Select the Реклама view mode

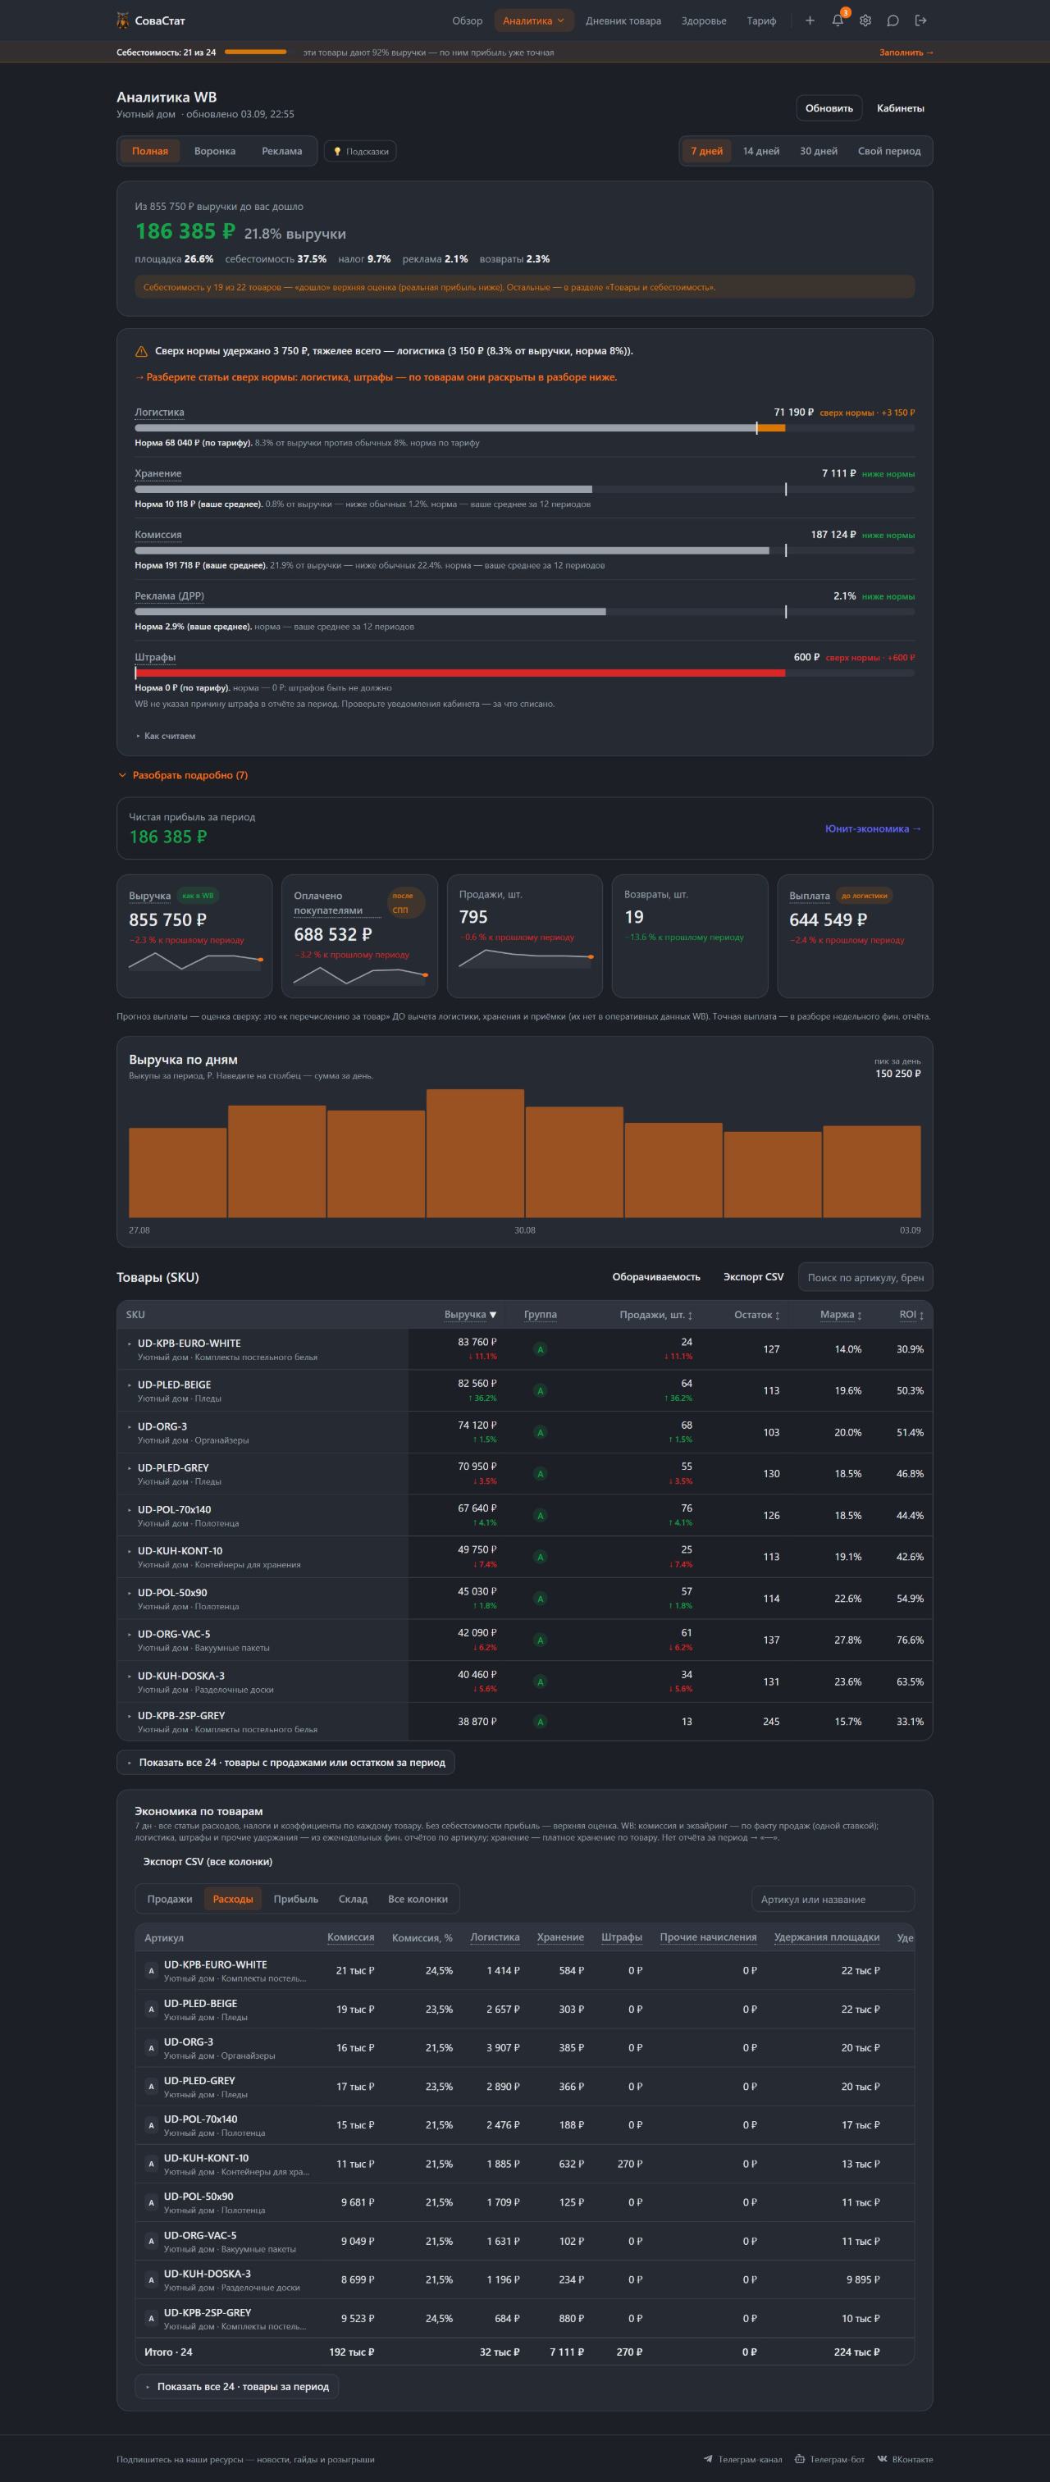282,151
